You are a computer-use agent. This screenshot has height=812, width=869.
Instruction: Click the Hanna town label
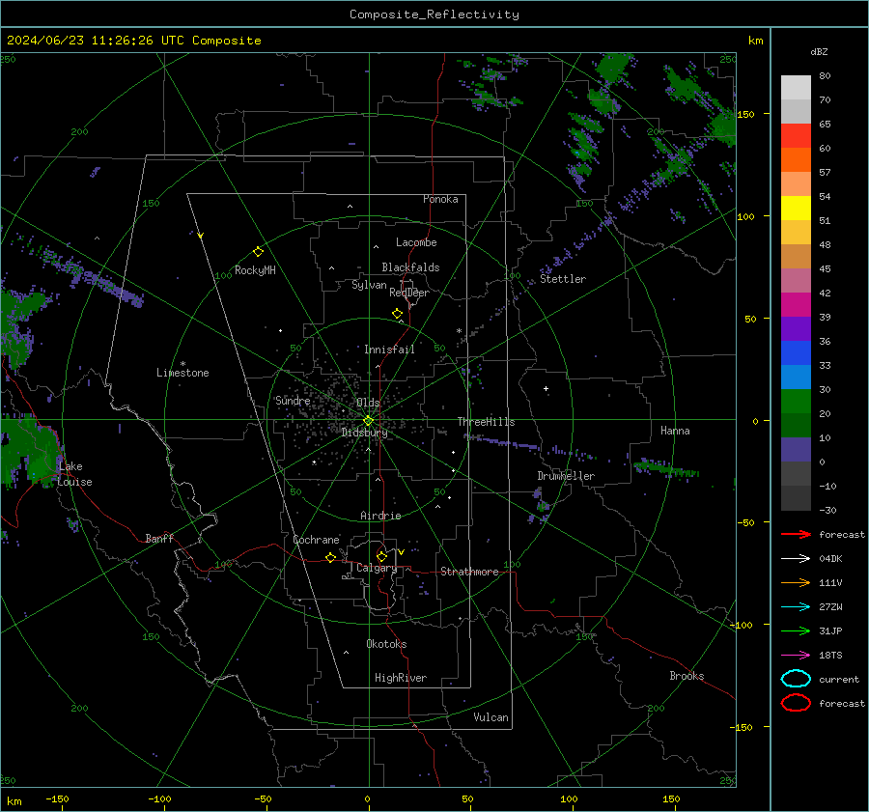click(675, 431)
